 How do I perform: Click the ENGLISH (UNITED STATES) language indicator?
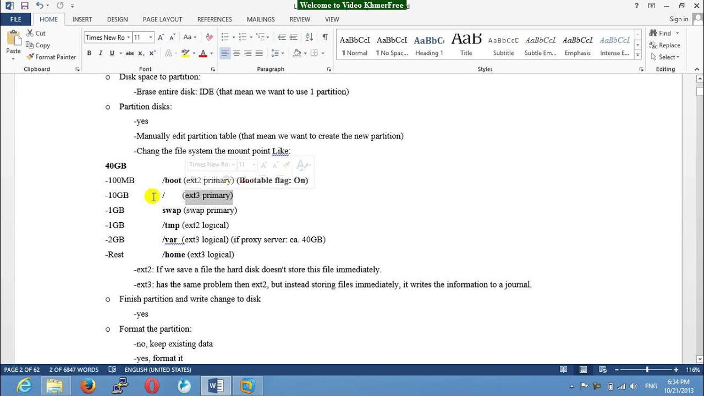(x=158, y=370)
